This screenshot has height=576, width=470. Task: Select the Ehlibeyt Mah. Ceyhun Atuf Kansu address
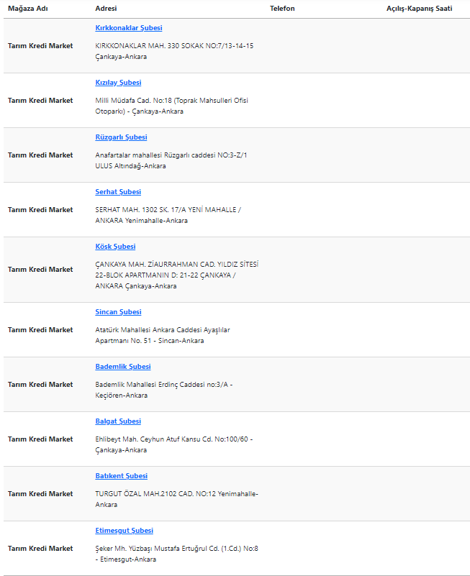click(x=174, y=445)
